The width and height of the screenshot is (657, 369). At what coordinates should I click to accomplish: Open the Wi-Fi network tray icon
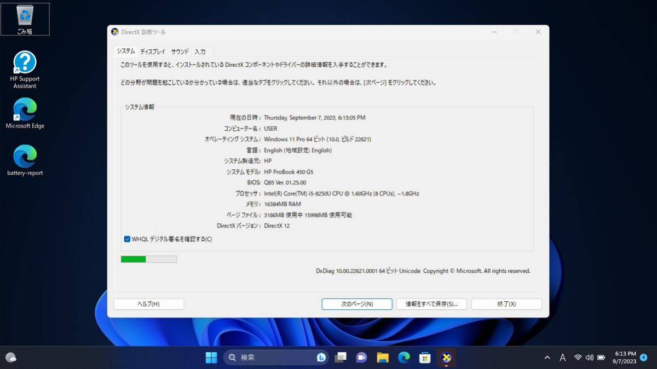click(x=578, y=358)
